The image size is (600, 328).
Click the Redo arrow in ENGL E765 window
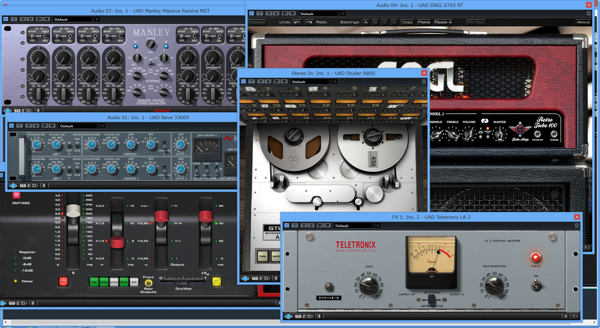(309, 22)
